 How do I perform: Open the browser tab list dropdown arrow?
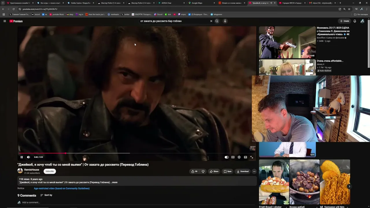(x=3, y=3)
